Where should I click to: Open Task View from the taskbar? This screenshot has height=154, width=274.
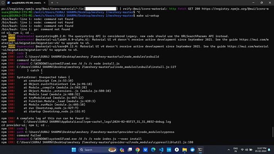(x=130, y=150)
